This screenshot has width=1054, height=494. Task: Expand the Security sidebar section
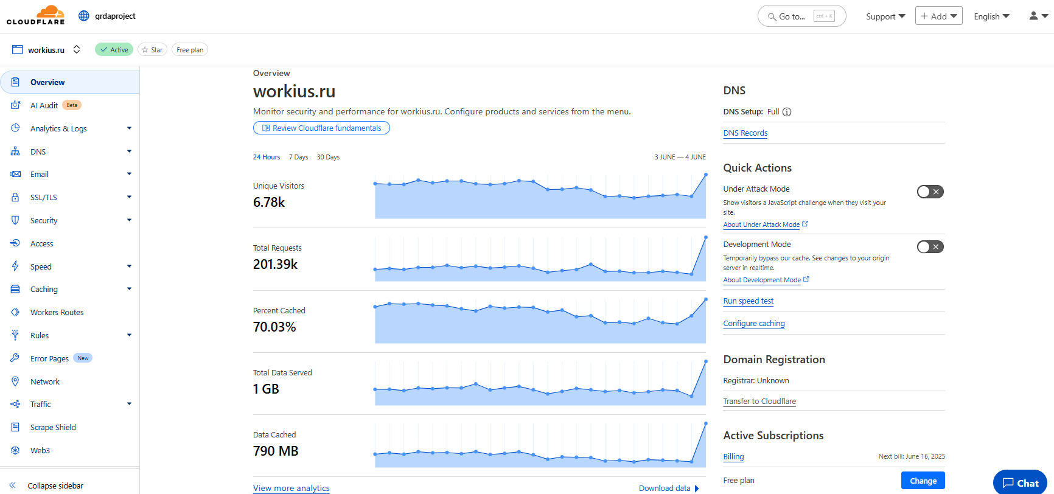pos(129,220)
